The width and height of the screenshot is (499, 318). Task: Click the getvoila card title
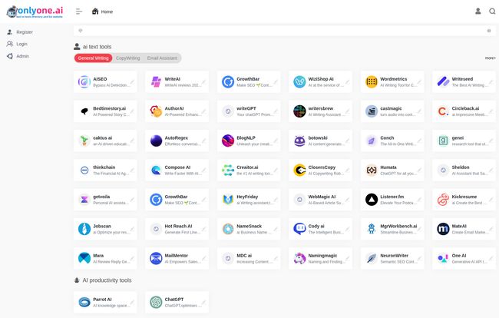pyautogui.click(x=101, y=197)
